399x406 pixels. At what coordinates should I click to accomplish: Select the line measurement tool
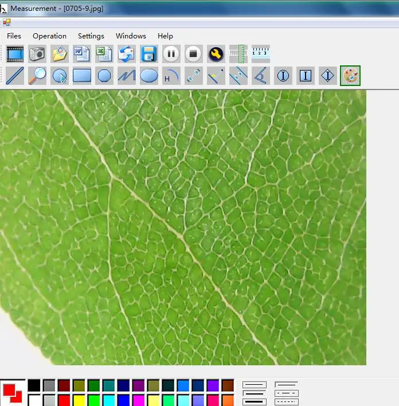pyautogui.click(x=15, y=76)
